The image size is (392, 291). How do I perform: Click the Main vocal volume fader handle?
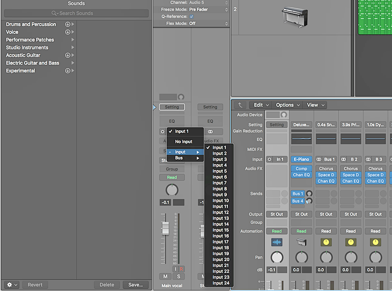165,228
